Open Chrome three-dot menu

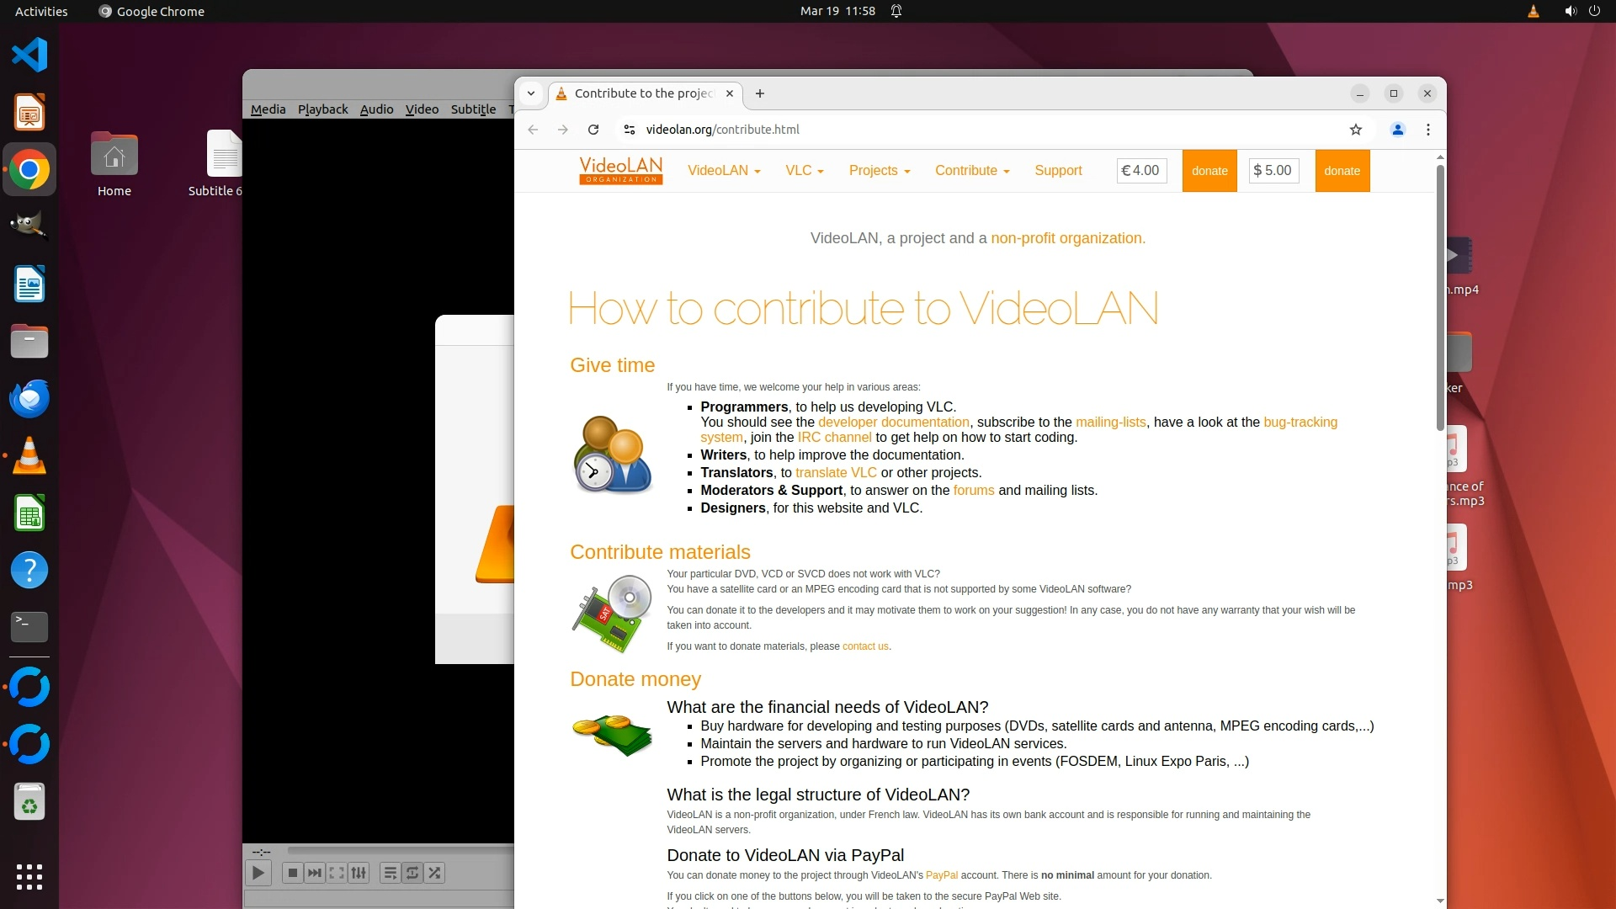click(x=1427, y=130)
